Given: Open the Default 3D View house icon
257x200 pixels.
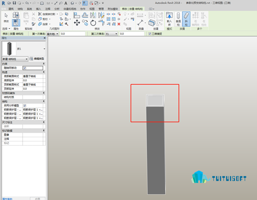Looking at the screenshot, I should coord(72,3).
